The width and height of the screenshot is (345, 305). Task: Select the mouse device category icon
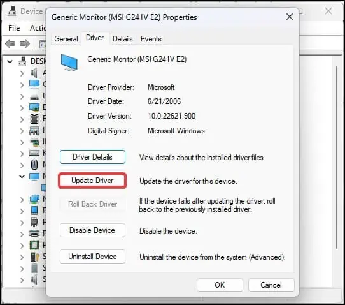click(x=34, y=165)
